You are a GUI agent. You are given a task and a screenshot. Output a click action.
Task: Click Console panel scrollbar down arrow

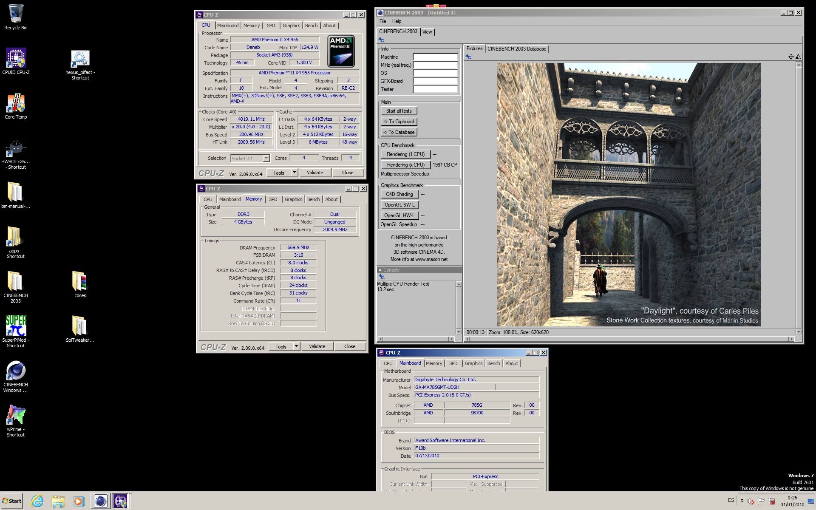458,331
